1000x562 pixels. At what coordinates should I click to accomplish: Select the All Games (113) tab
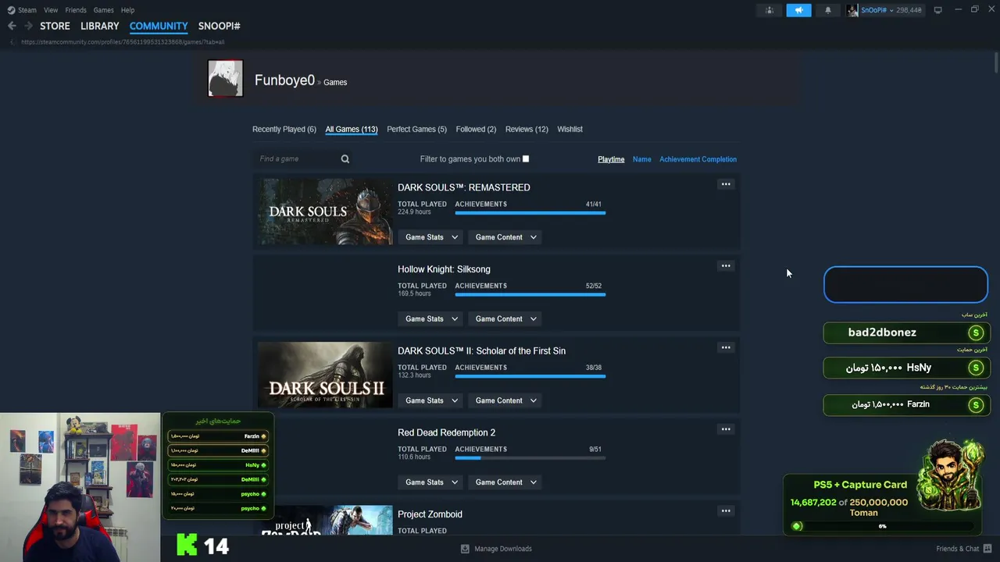(x=352, y=130)
